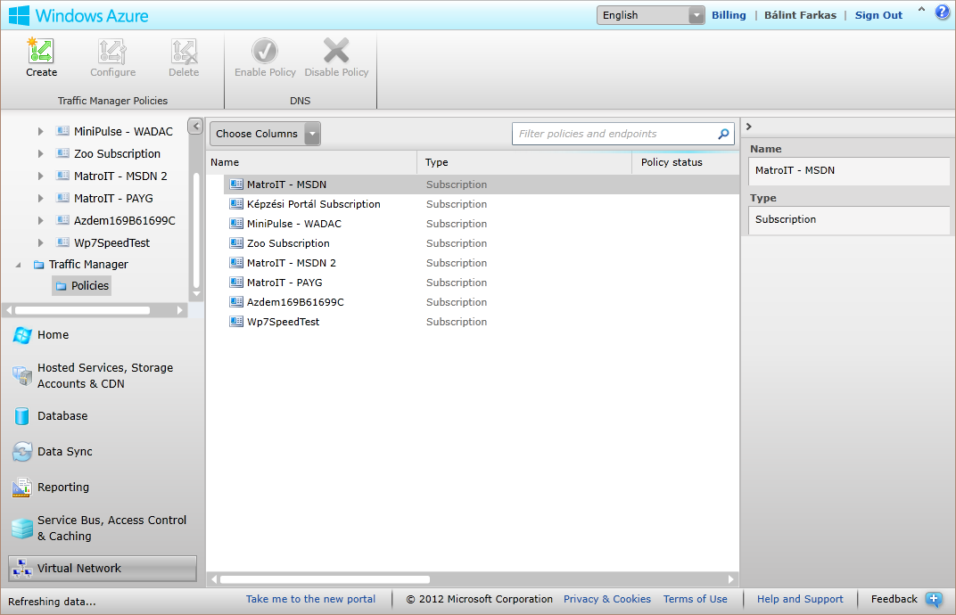Open the Billing link
This screenshot has height=615, width=956.
point(729,15)
